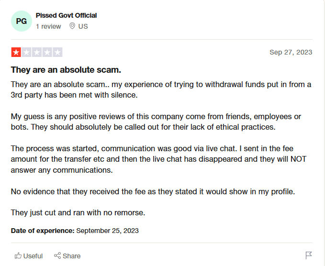Click the third gray star
The width and height of the screenshot is (325, 266).
pos(37,52)
